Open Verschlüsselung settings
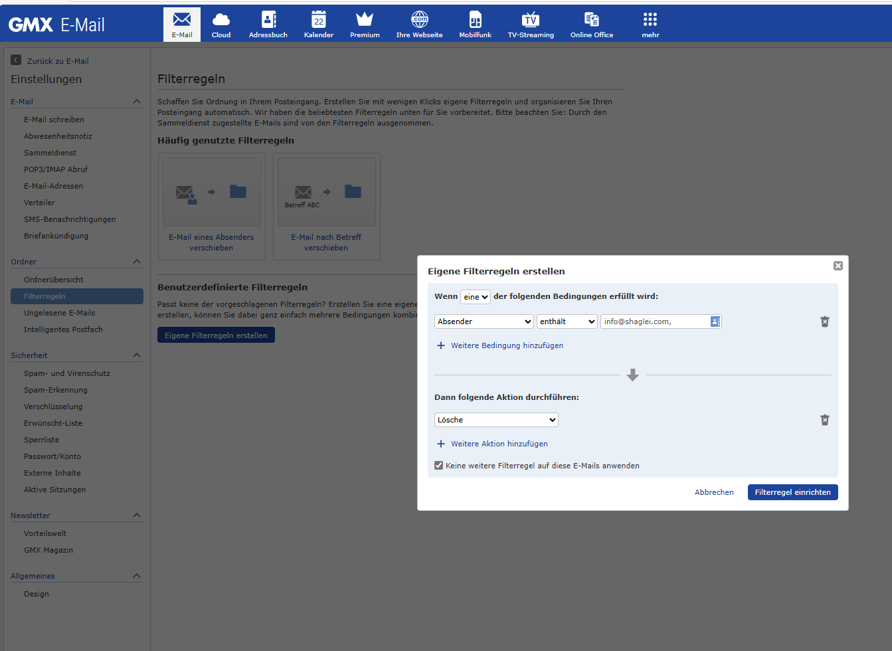Image resolution: width=892 pixels, height=651 pixels. tap(53, 407)
